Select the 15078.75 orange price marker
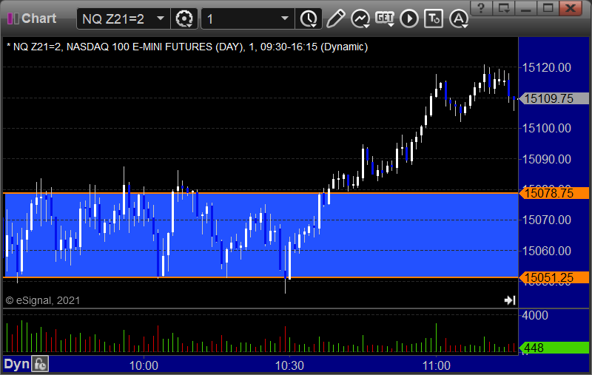This screenshot has height=375, width=592. 554,193
